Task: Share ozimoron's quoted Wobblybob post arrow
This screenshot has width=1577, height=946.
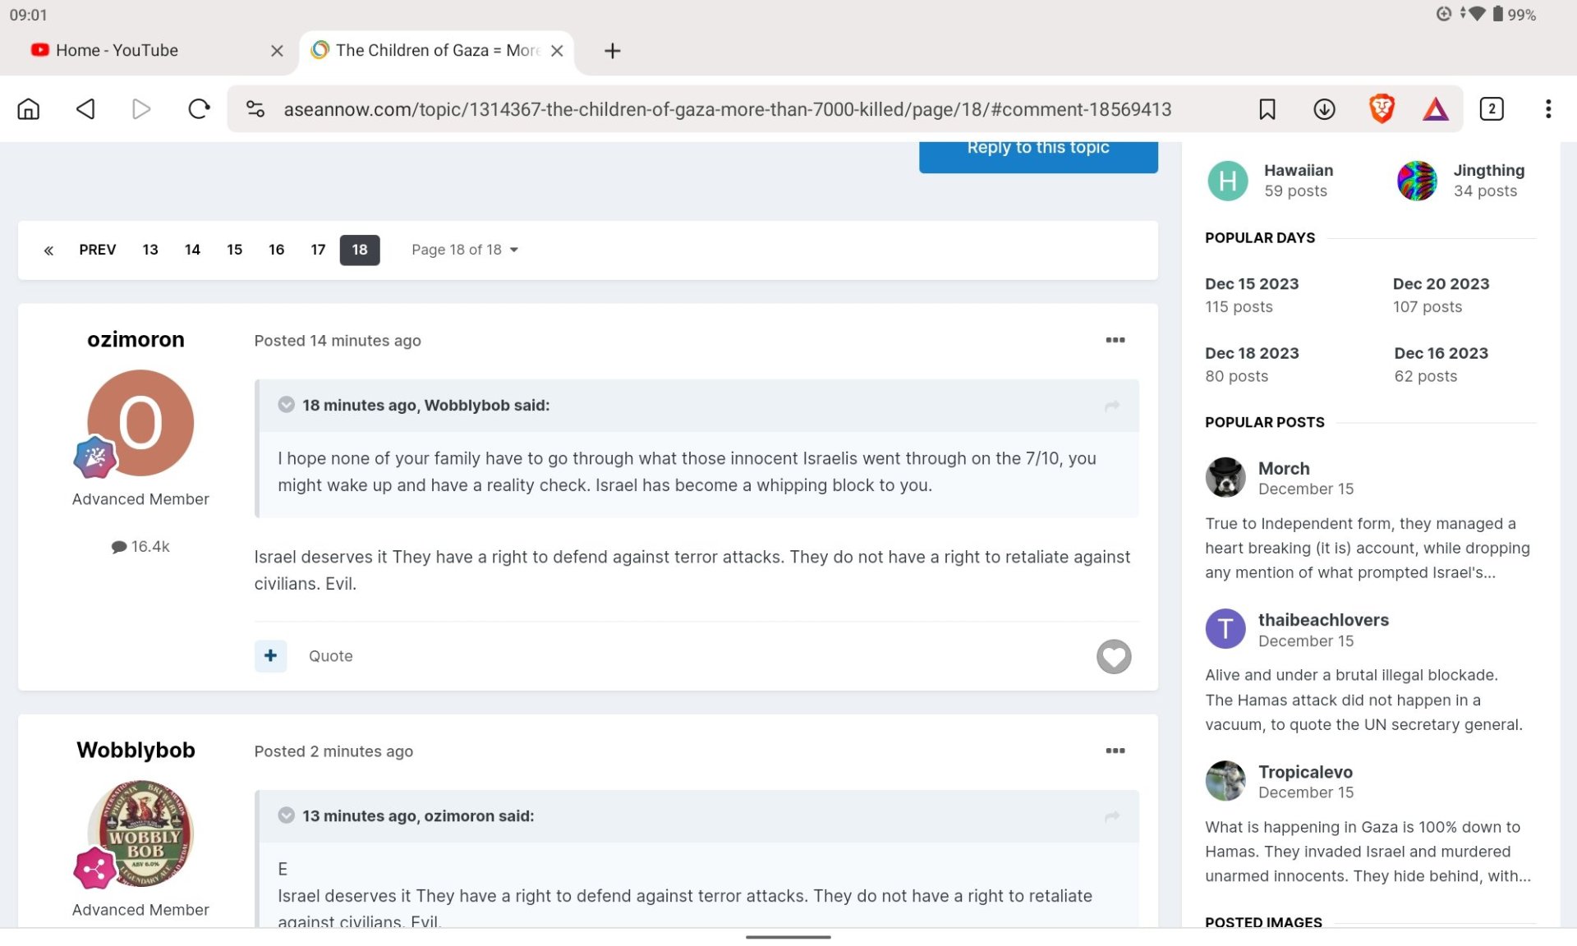Action: (x=1111, y=406)
